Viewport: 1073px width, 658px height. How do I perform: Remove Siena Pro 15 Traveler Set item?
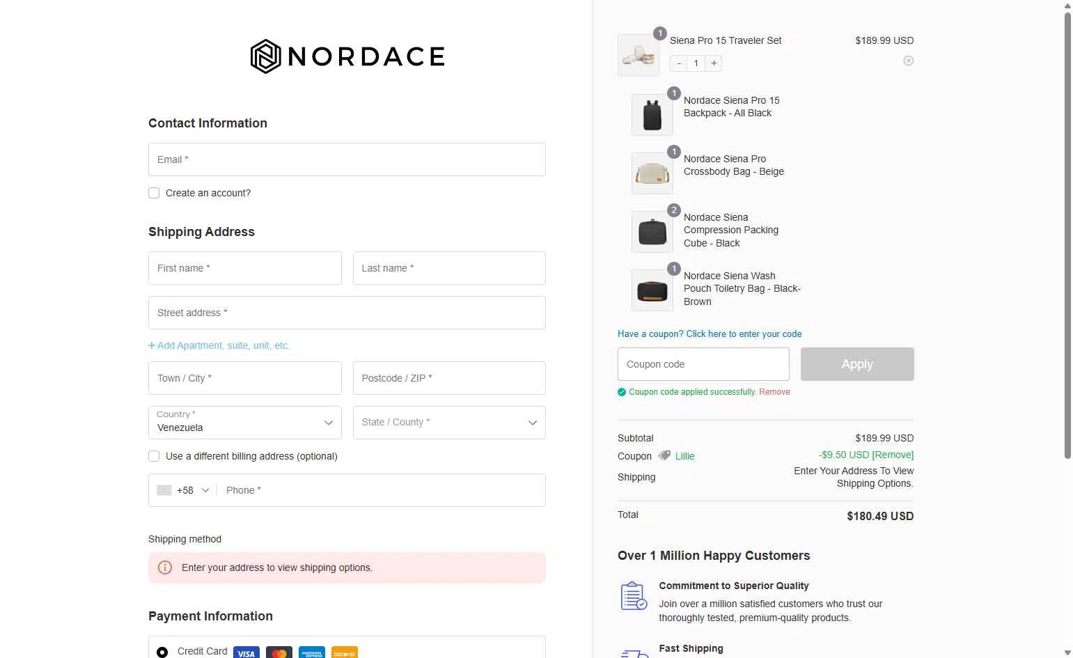[x=909, y=61]
